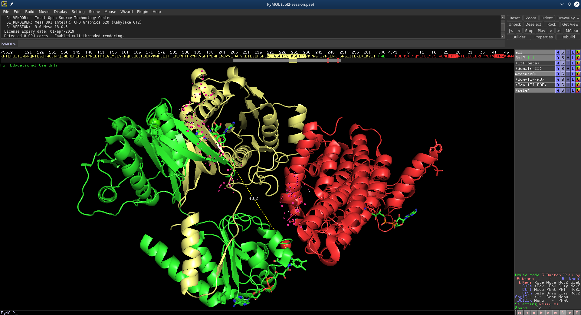Expand the bottom-right down-triangle menu button

(570, 313)
